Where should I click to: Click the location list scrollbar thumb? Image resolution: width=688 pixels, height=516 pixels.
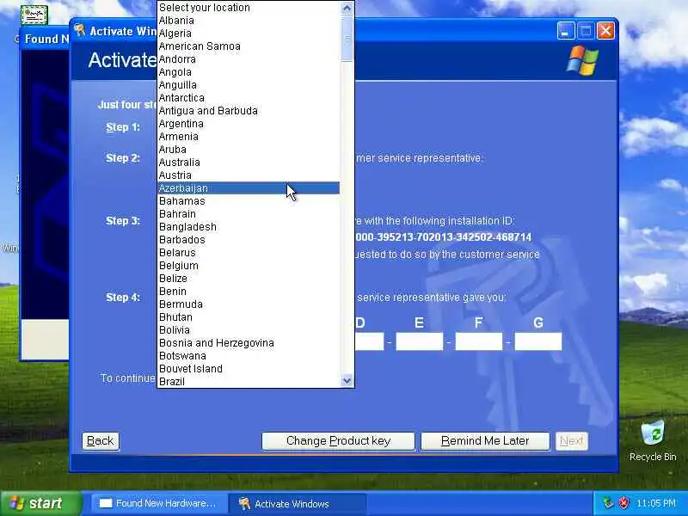point(347,39)
